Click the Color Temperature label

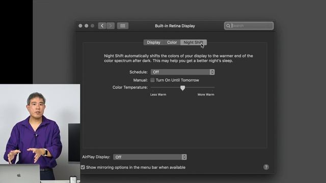130,87
